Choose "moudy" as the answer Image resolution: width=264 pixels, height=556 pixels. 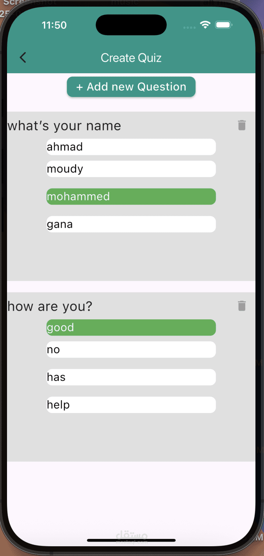(x=131, y=169)
